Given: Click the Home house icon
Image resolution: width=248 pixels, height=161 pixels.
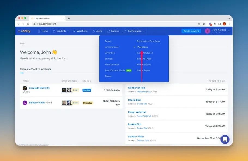Looking at the screenshot, I should pyautogui.click(x=39, y=31).
